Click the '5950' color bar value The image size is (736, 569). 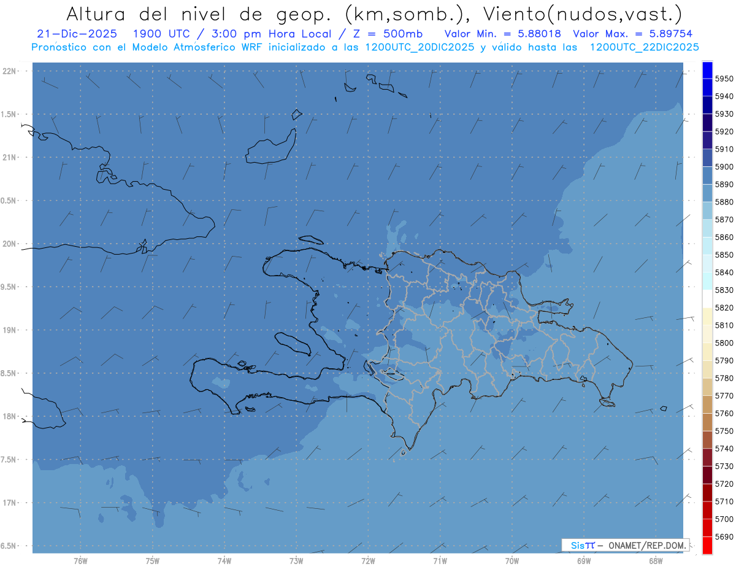click(724, 79)
